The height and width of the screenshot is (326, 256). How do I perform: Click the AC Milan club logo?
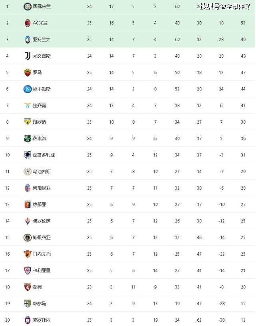28,23
